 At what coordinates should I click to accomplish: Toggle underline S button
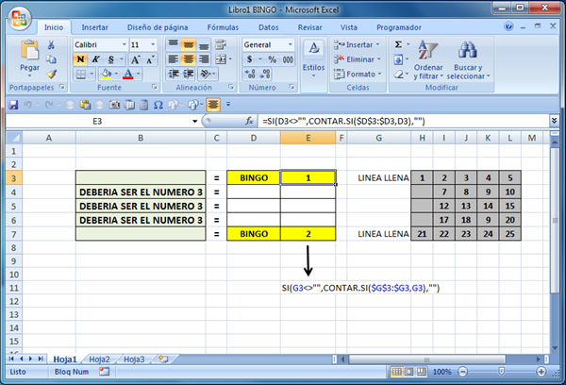pyautogui.click(x=111, y=59)
